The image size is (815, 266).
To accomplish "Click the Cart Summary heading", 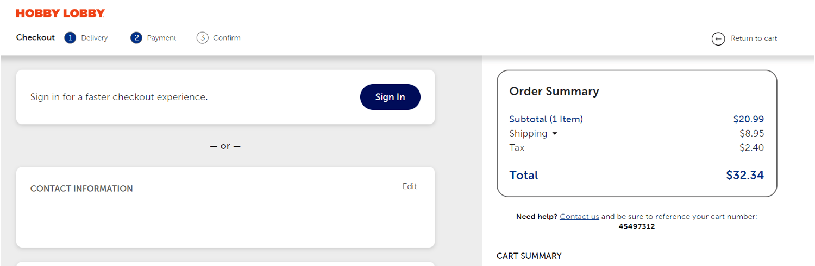I will pos(529,256).
